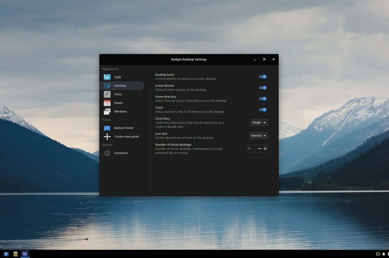Click the Budgie Desktop Settings title text

click(189, 59)
